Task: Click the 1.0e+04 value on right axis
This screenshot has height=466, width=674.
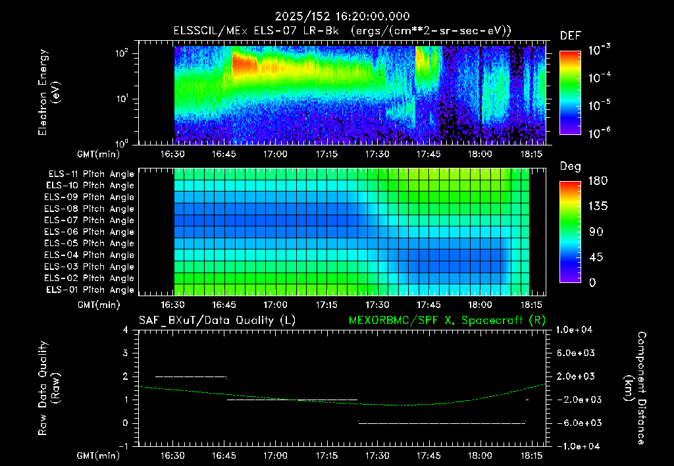Action: [x=574, y=330]
